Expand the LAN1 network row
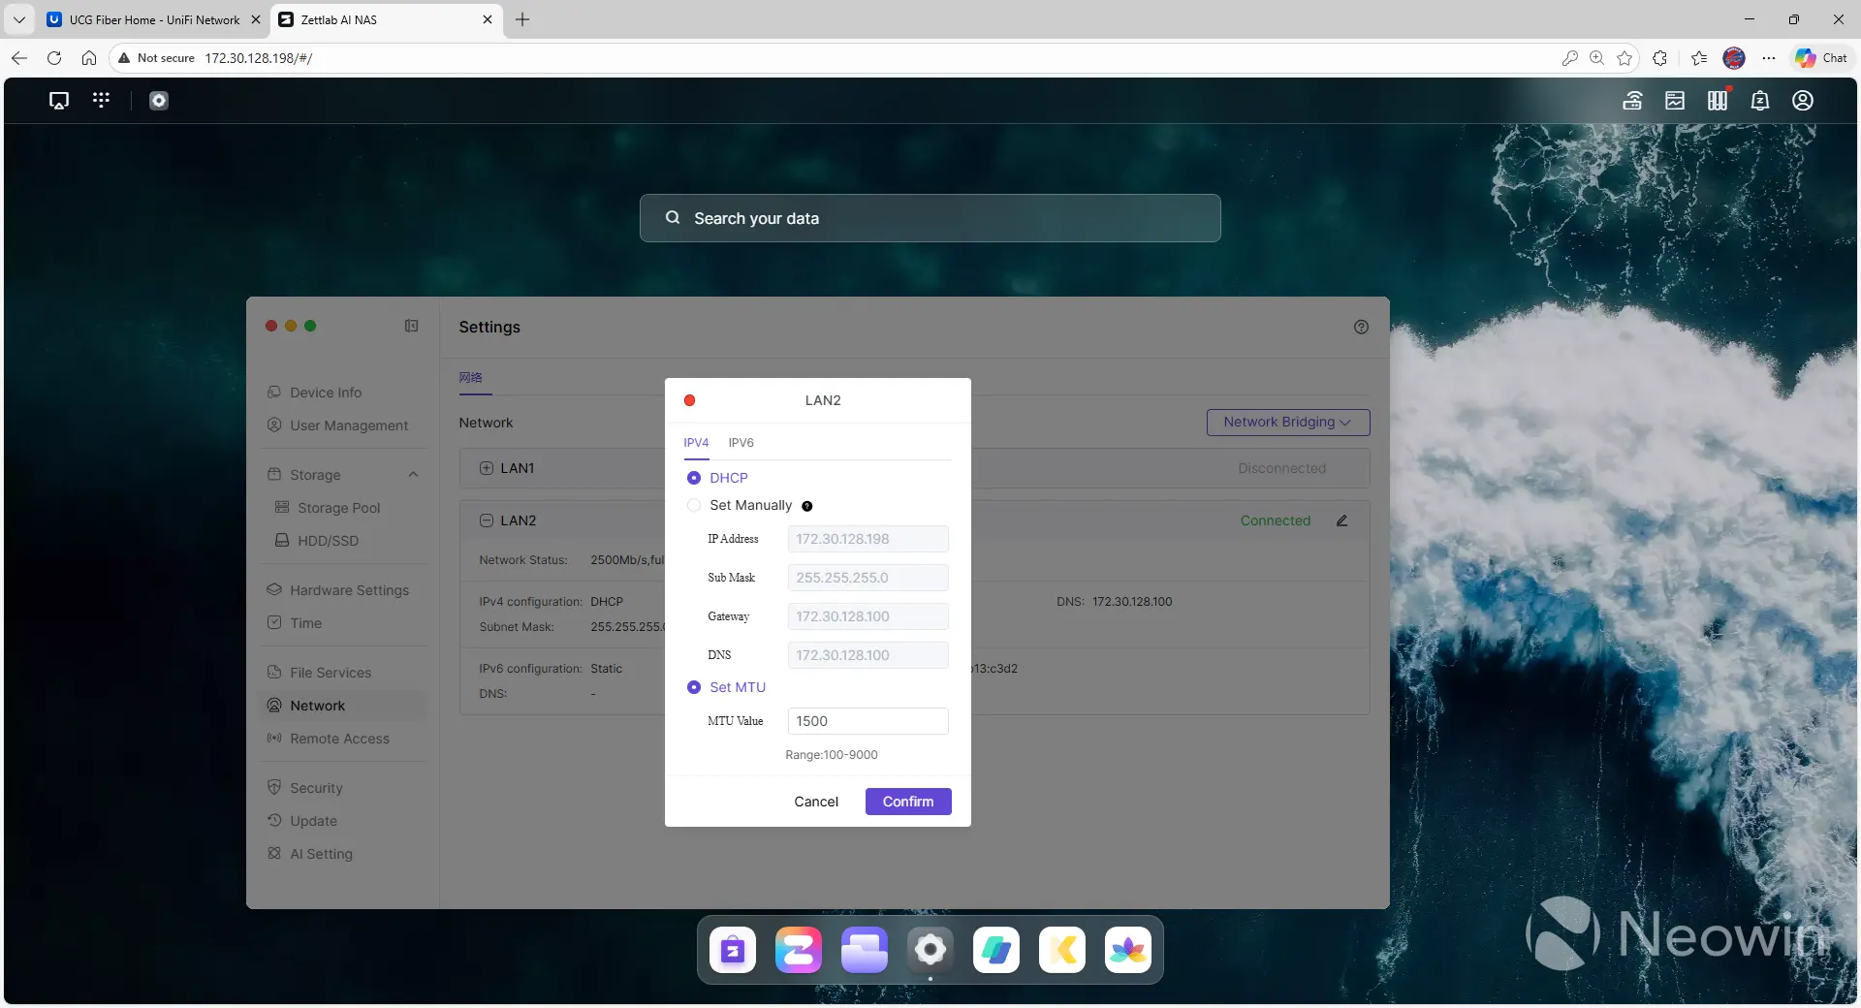 click(x=487, y=468)
